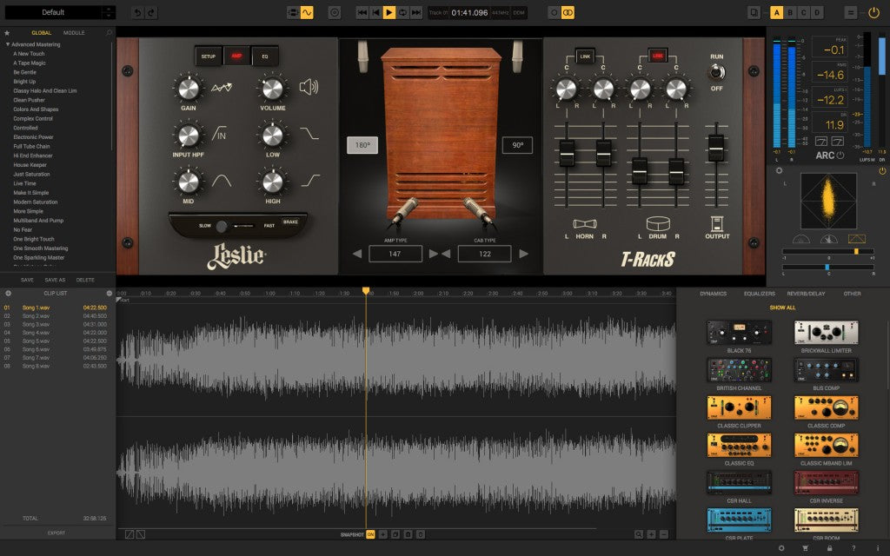
Task: Enable the Loop playback icon
Action: pos(403,12)
